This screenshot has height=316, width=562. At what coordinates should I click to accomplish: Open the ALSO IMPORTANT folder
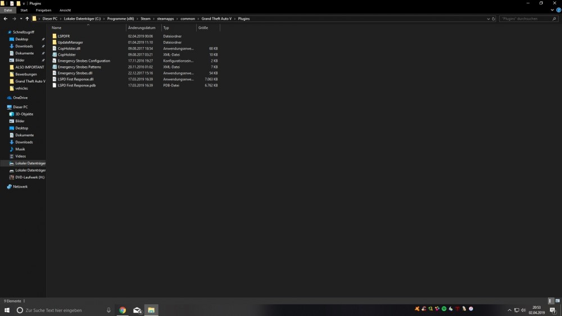[30, 67]
